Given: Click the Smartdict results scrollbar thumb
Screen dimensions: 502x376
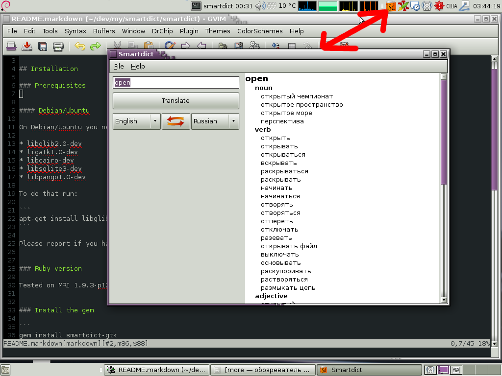Looking at the screenshot, I should coord(443,132).
